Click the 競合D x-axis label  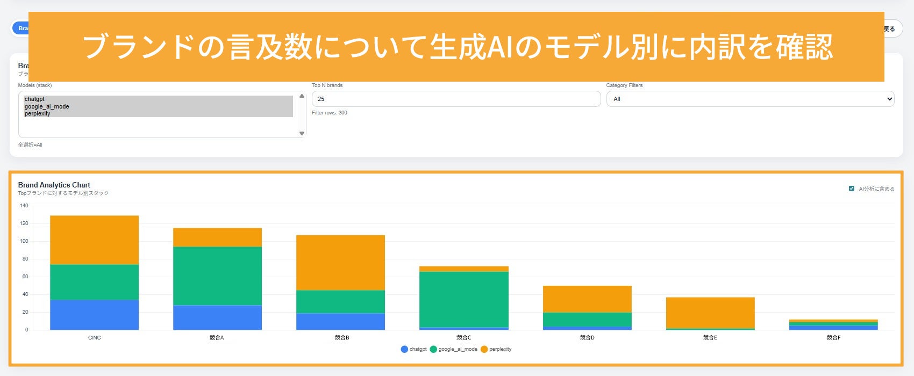tap(587, 338)
